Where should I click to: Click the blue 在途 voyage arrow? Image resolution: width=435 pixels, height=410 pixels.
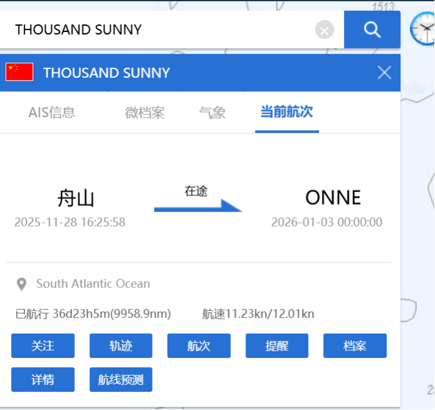click(x=198, y=206)
